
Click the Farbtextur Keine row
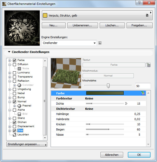tap(98, 98)
